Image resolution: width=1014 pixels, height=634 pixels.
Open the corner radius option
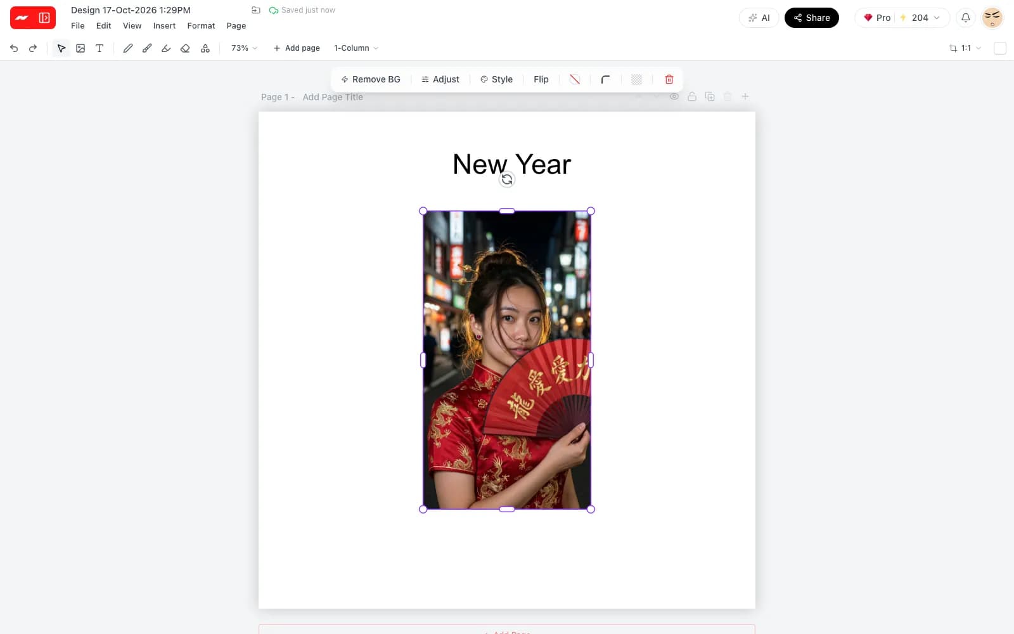[x=606, y=79]
